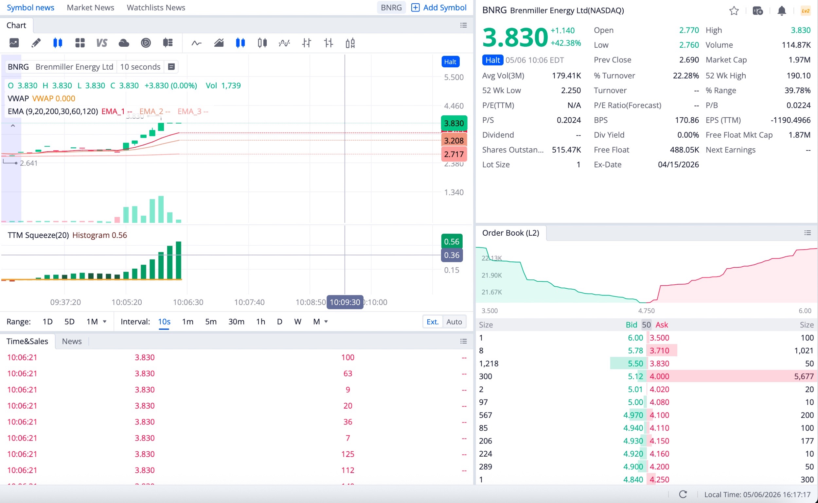Image resolution: width=818 pixels, height=503 pixels.
Task: Click the cloud icon in chart toolbar
Action: (x=124, y=43)
